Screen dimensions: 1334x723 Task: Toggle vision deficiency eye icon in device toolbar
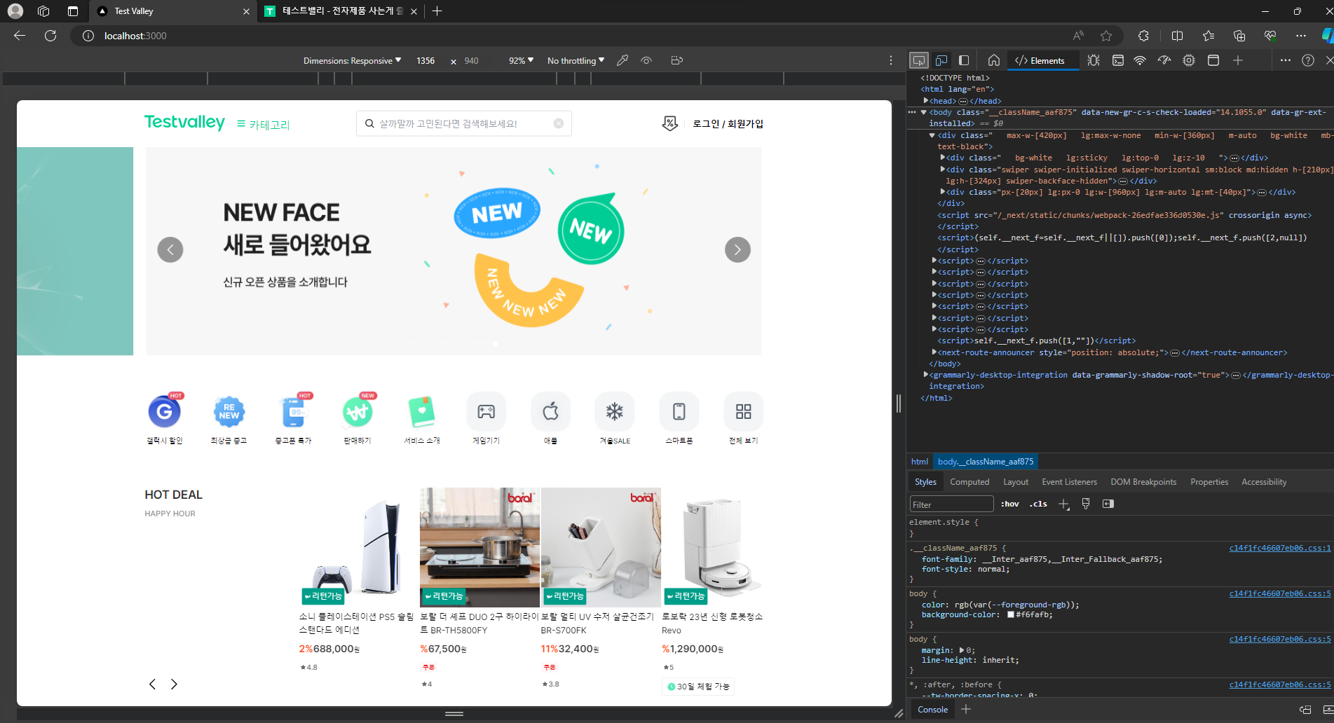point(646,61)
